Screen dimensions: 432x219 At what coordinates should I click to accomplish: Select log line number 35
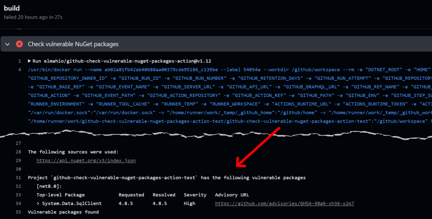point(18,212)
